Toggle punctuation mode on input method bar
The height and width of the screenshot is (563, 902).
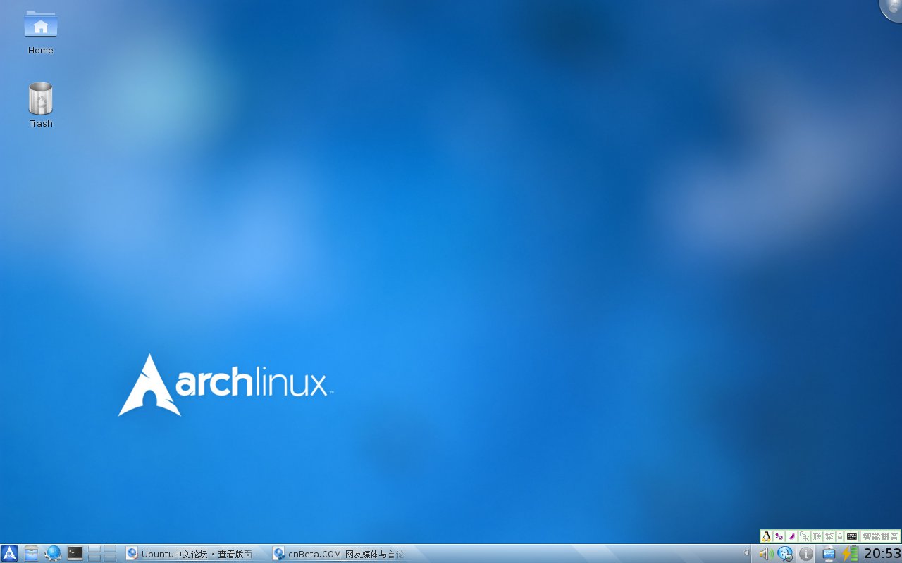pos(779,536)
